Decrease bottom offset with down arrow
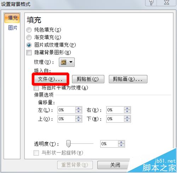The height and width of the screenshot is (173, 177). 127,120
